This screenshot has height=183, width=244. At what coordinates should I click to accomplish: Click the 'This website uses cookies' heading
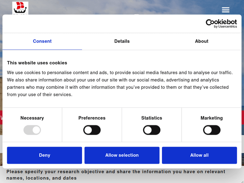[x=37, y=63]
